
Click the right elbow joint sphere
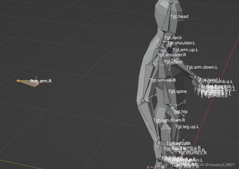143,100
